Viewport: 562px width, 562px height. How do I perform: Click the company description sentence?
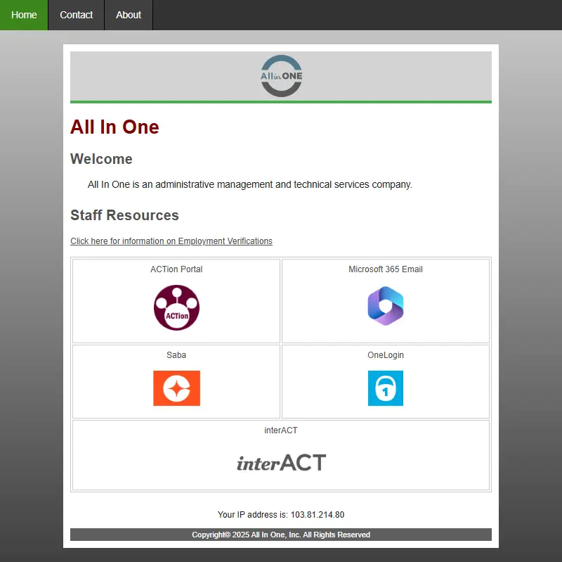[250, 184]
